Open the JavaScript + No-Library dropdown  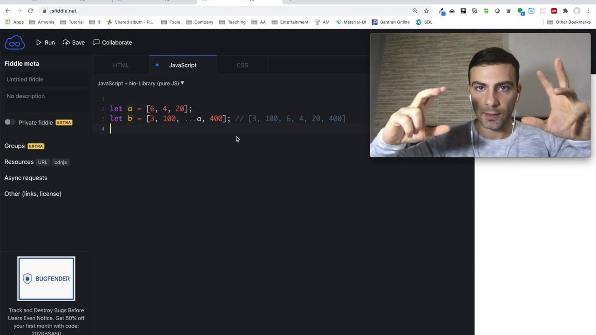pyautogui.click(x=141, y=83)
